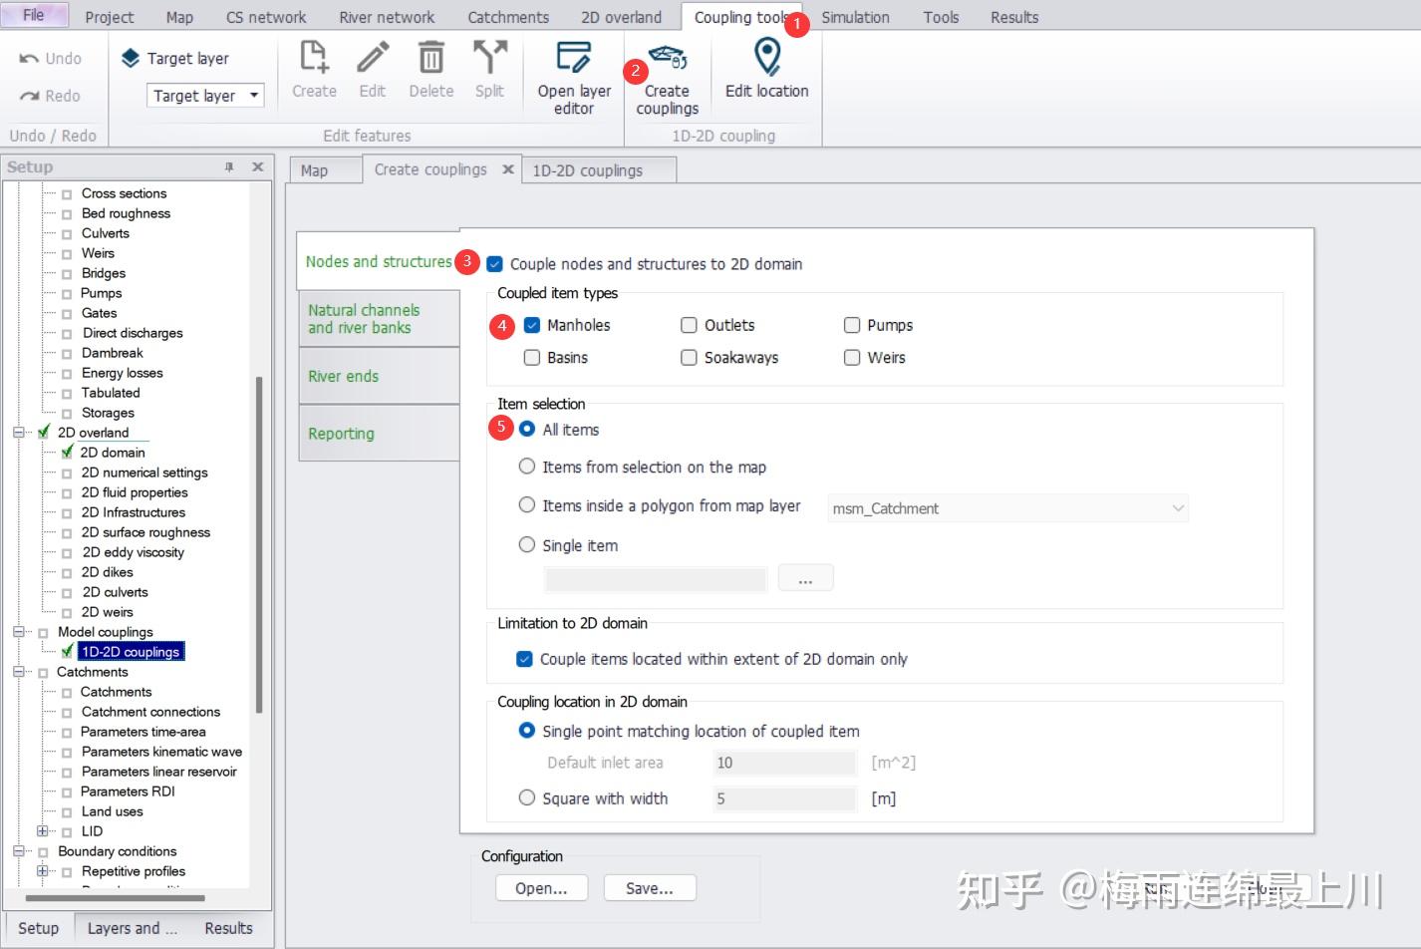
Task: Click the Open... configuration button
Action: 541,888
